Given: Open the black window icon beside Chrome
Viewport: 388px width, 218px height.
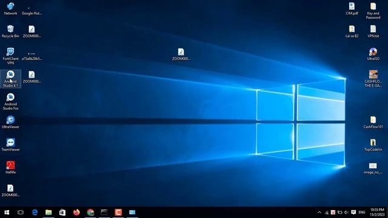Looking at the screenshot, I should pos(104,213).
